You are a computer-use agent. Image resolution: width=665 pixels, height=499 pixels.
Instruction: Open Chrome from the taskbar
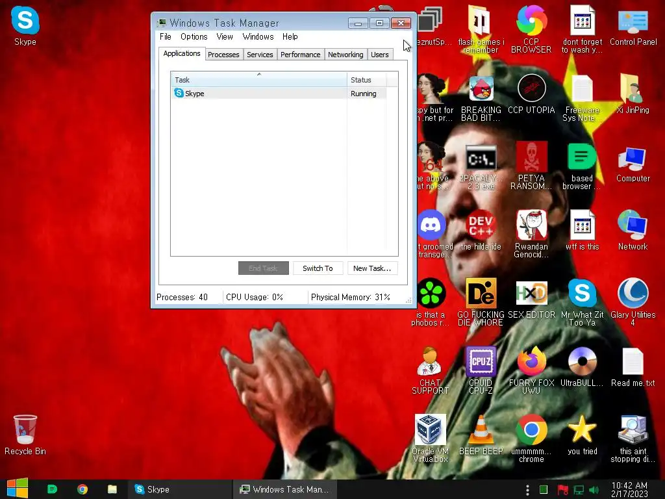click(82, 489)
